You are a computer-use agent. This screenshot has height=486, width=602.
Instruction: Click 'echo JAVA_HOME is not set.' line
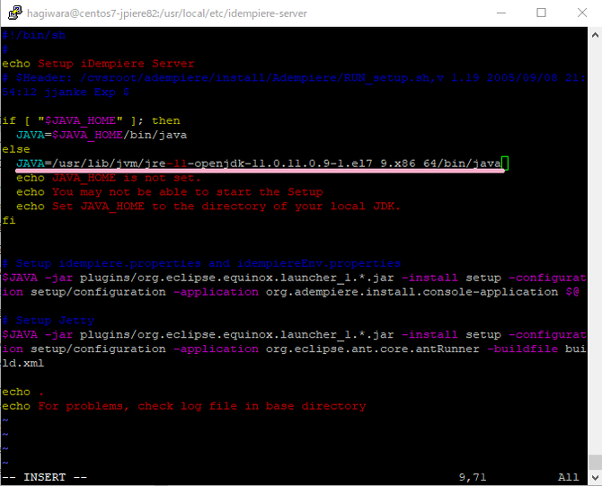pos(108,178)
